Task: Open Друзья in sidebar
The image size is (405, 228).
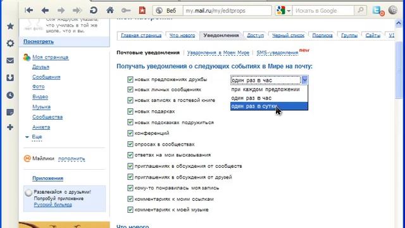Action: tap(40, 67)
